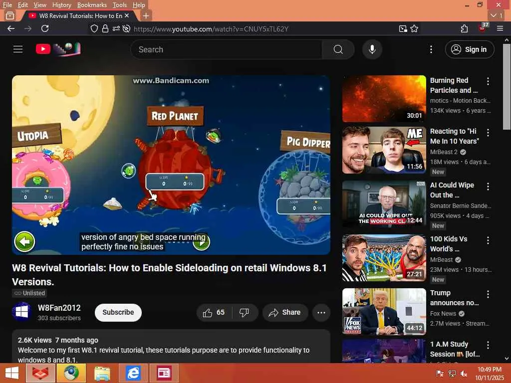Open the Edit menu
The image size is (511, 383).
click(23, 5)
